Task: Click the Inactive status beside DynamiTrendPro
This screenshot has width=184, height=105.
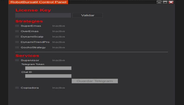Action: point(58,42)
